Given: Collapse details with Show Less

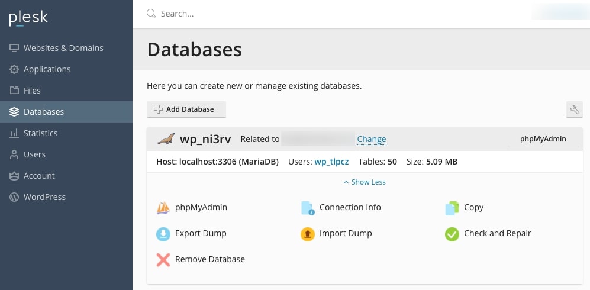Looking at the screenshot, I should pos(365,182).
